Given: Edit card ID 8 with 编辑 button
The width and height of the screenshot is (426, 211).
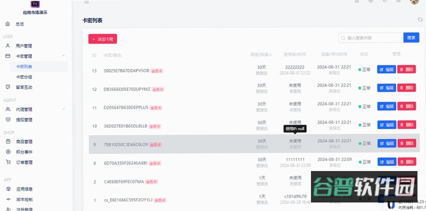Looking at the screenshot, I should 387,162.
